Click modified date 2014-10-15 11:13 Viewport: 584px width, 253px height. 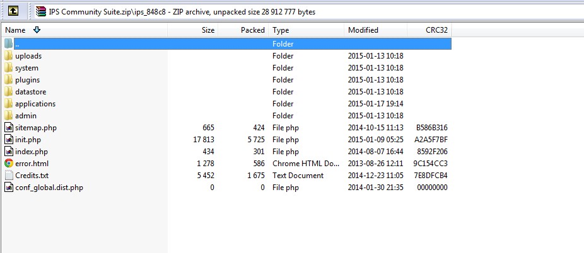[375, 128]
